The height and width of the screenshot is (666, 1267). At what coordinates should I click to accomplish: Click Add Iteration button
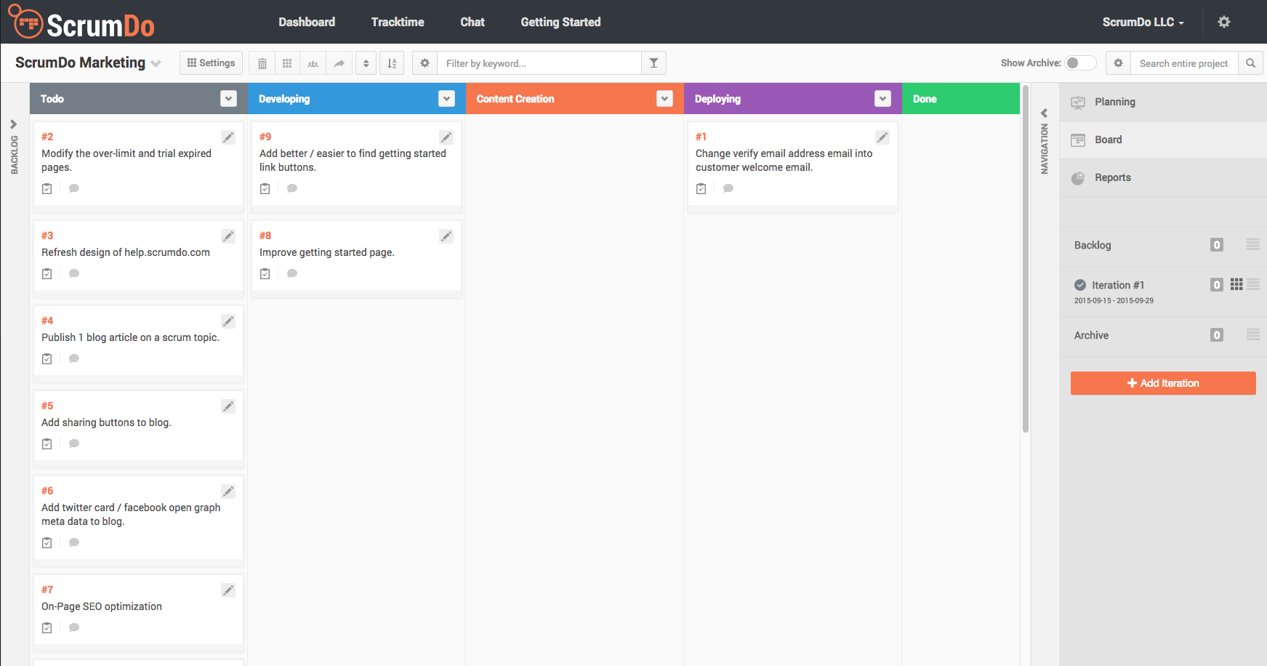pos(1163,383)
